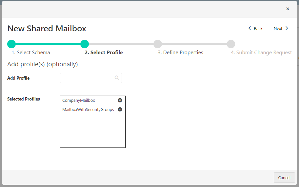Click the first step circle for Select Schema

[x=11, y=44]
